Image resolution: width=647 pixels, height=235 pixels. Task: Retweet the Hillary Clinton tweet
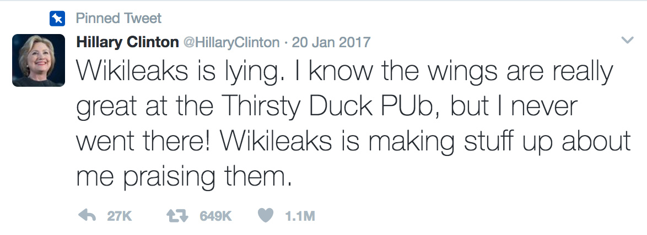pos(177,215)
